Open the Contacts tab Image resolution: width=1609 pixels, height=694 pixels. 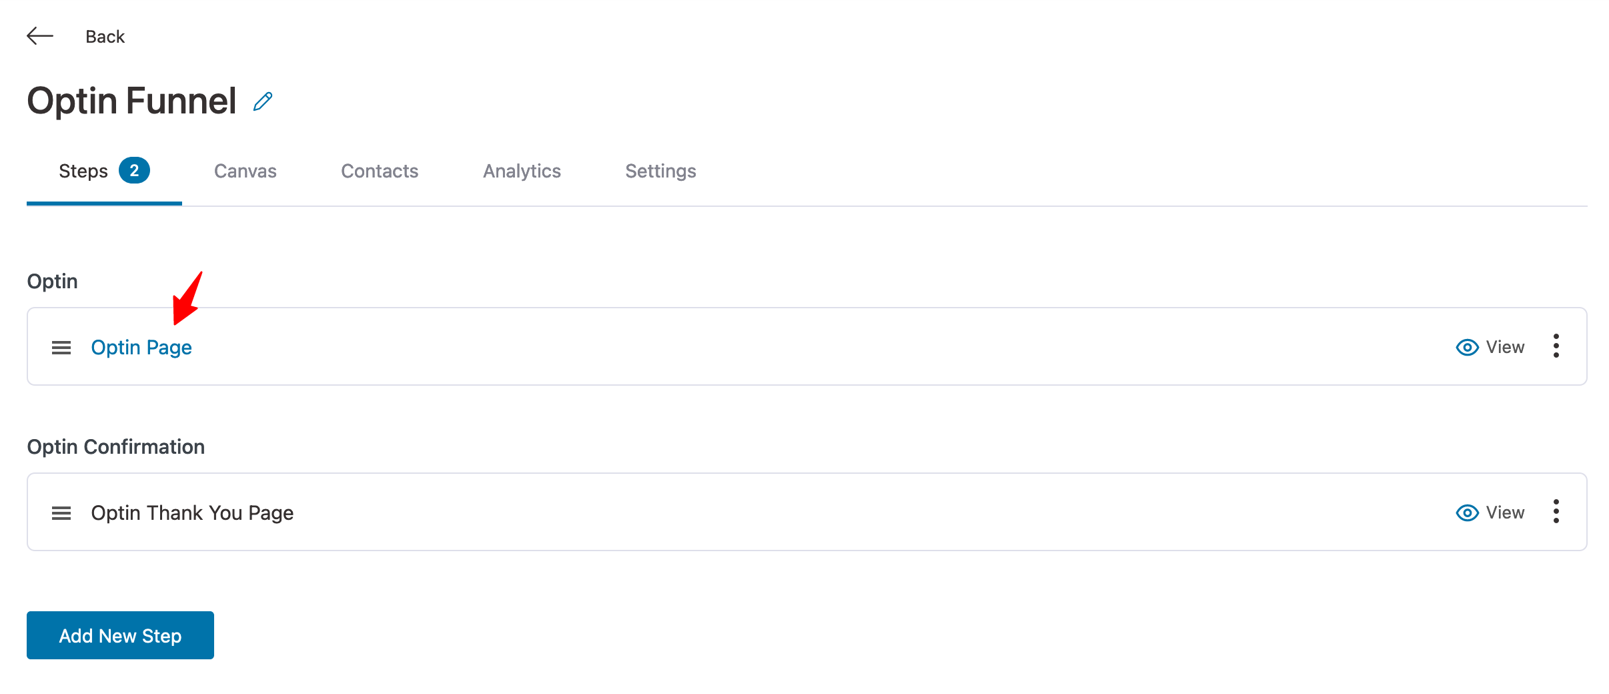379,171
